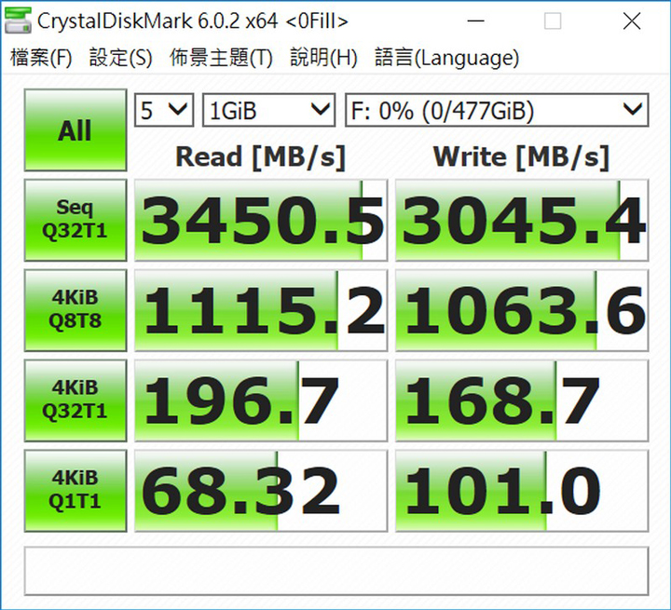This screenshot has width=671, height=610.
Task: Expand the 1GiB test size dropdown
Action: pyautogui.click(x=268, y=111)
